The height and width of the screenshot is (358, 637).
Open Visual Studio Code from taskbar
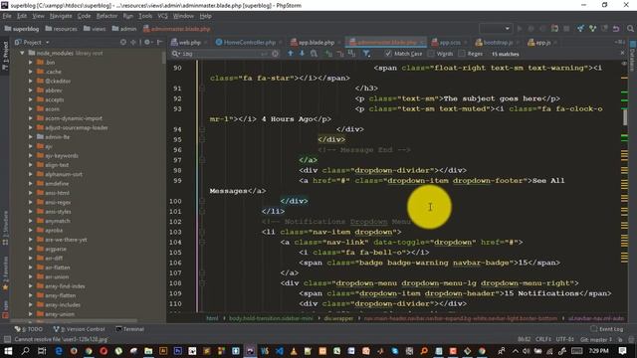tap(280, 351)
